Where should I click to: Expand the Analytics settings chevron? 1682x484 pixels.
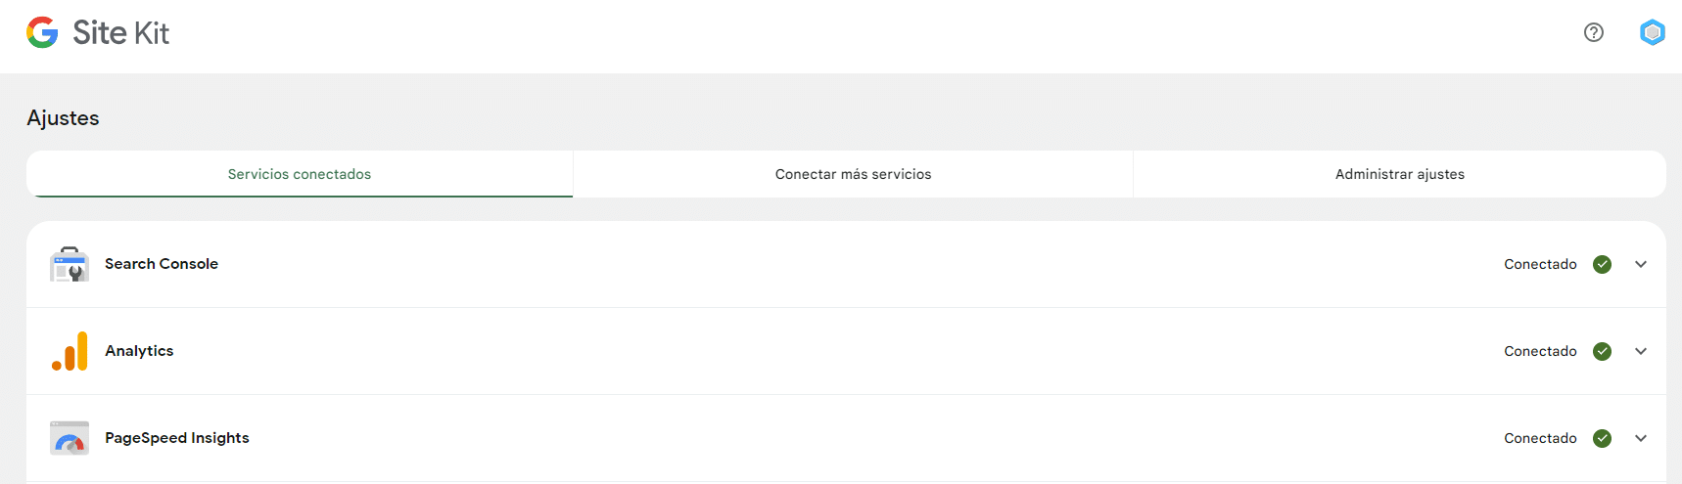tap(1641, 351)
